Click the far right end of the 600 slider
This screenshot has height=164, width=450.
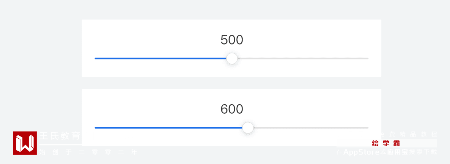pyautogui.click(x=368, y=127)
